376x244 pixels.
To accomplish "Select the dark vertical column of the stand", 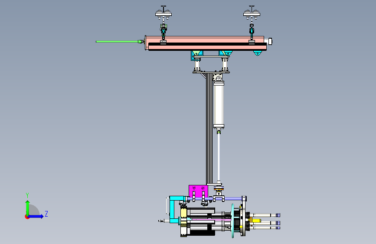I will (209, 129).
